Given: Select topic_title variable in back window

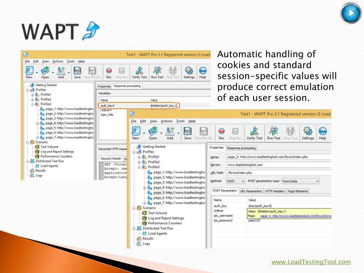Looking at the screenshot, I should point(107,115).
